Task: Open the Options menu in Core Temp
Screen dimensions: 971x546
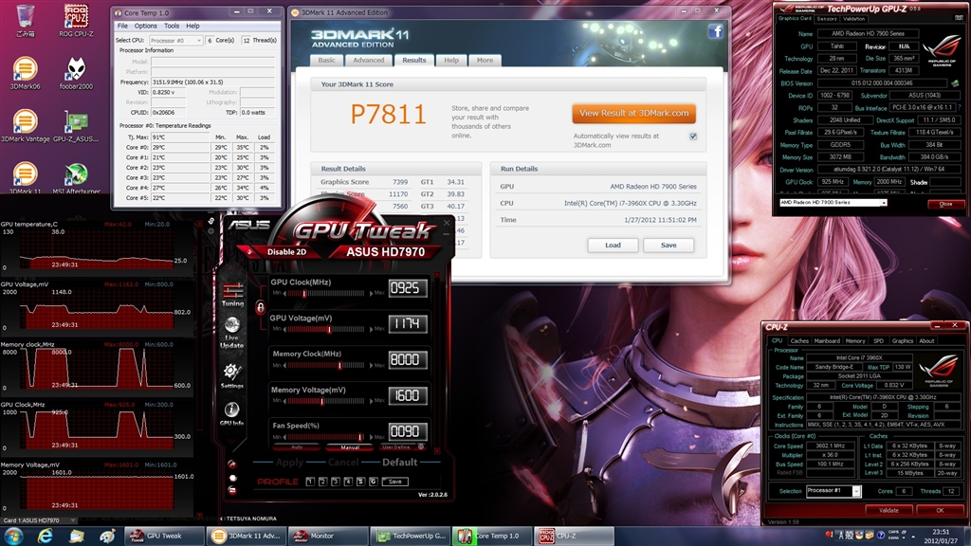Action: [x=145, y=26]
